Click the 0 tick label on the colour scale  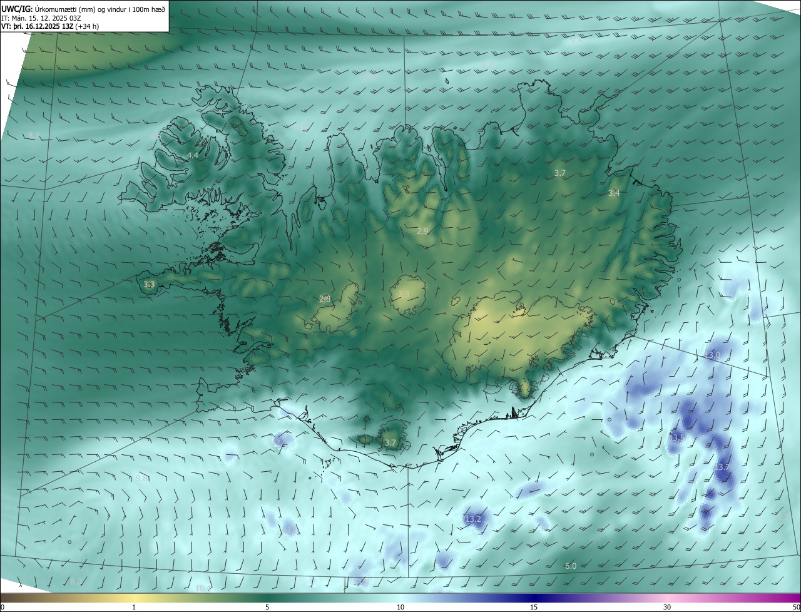pyautogui.click(x=3, y=607)
